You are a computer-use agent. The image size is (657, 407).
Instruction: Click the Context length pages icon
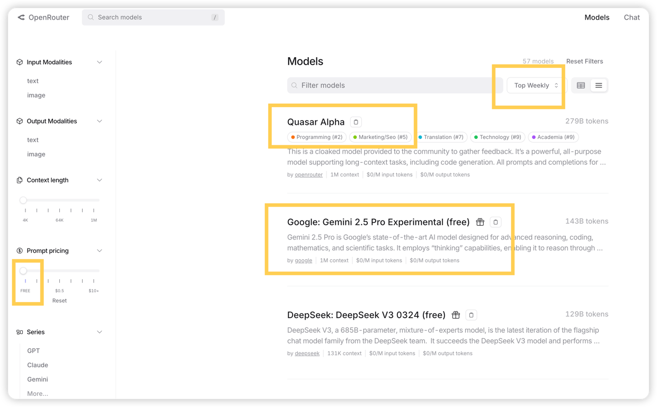(x=20, y=180)
